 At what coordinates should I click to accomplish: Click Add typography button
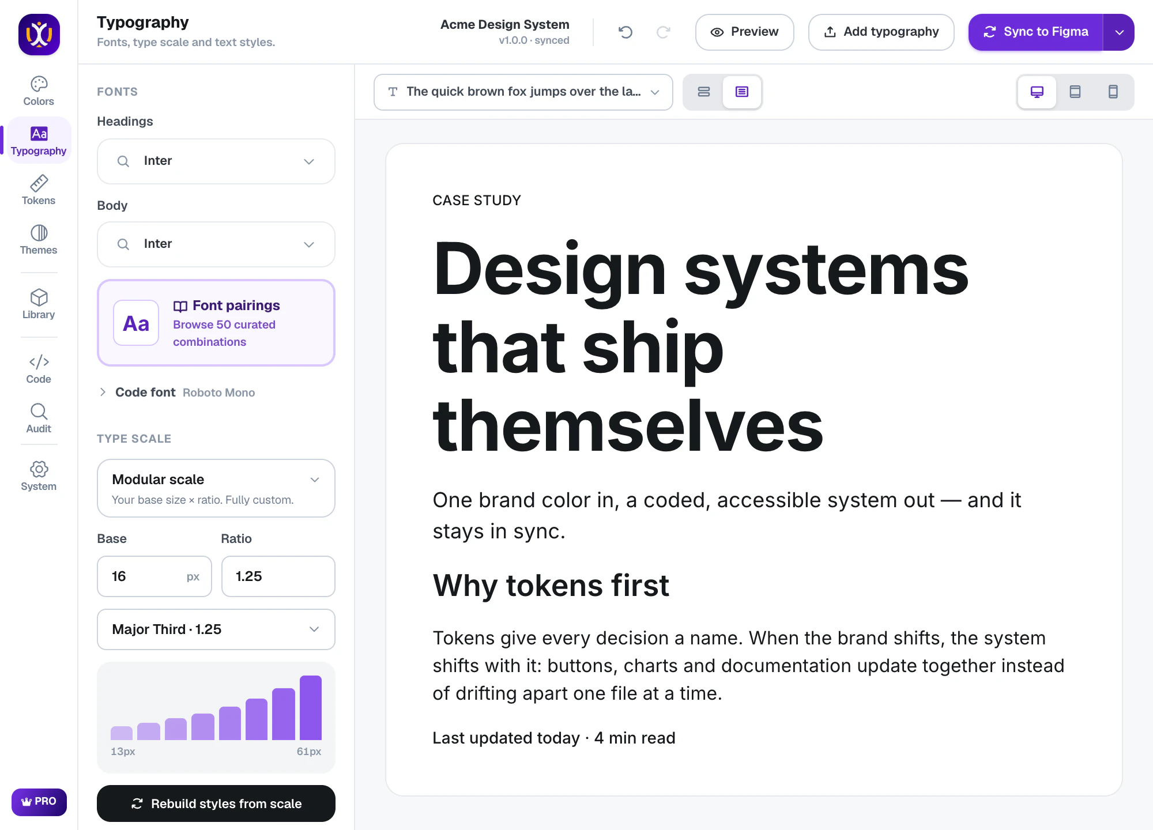[x=881, y=32]
